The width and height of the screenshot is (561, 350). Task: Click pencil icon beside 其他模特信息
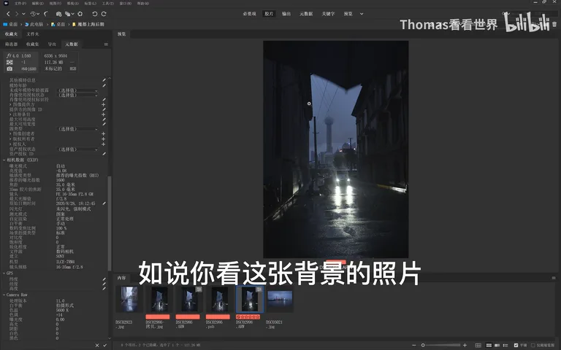click(104, 80)
